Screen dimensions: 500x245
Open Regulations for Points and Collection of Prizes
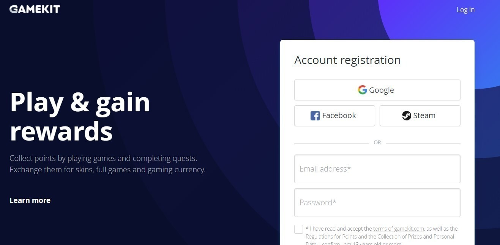click(x=363, y=237)
